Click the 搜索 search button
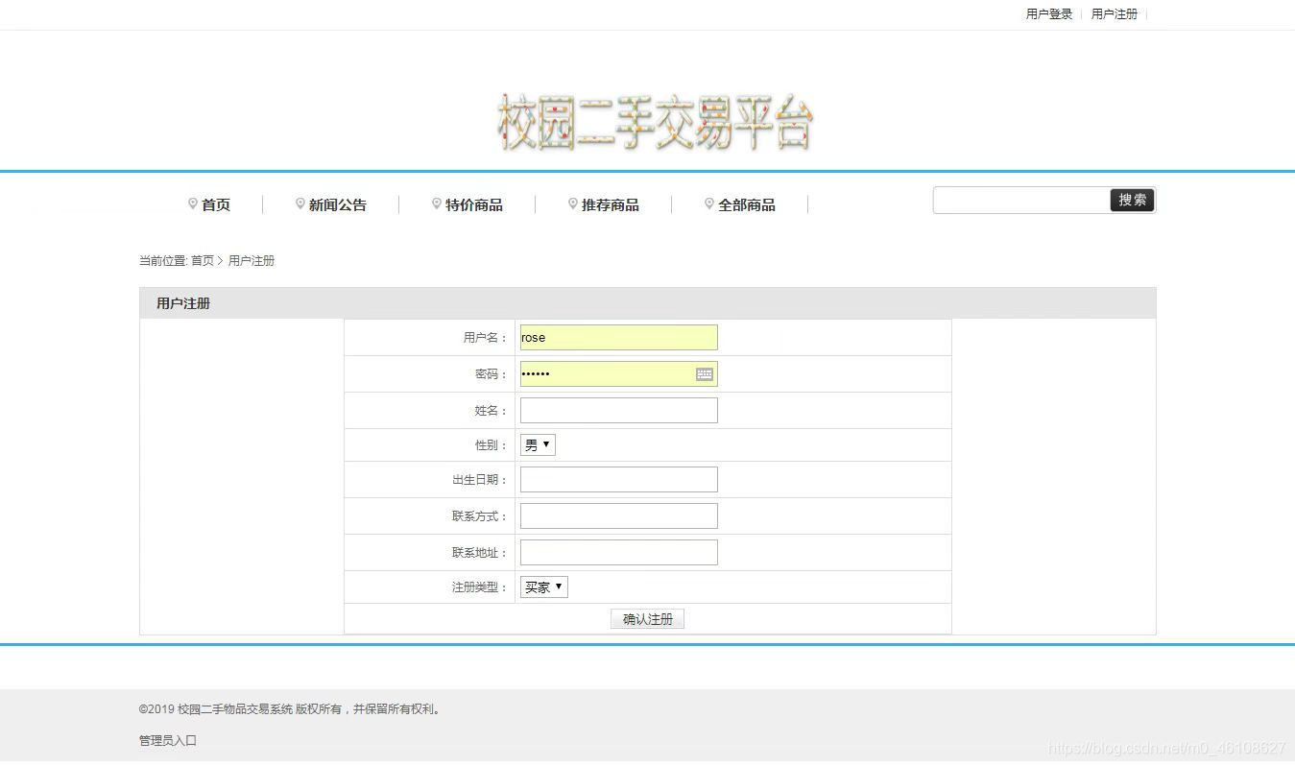The image size is (1295, 766). 1133,200
